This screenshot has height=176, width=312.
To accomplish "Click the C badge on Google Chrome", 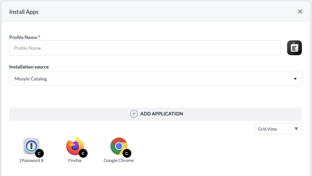I will coord(127,153).
